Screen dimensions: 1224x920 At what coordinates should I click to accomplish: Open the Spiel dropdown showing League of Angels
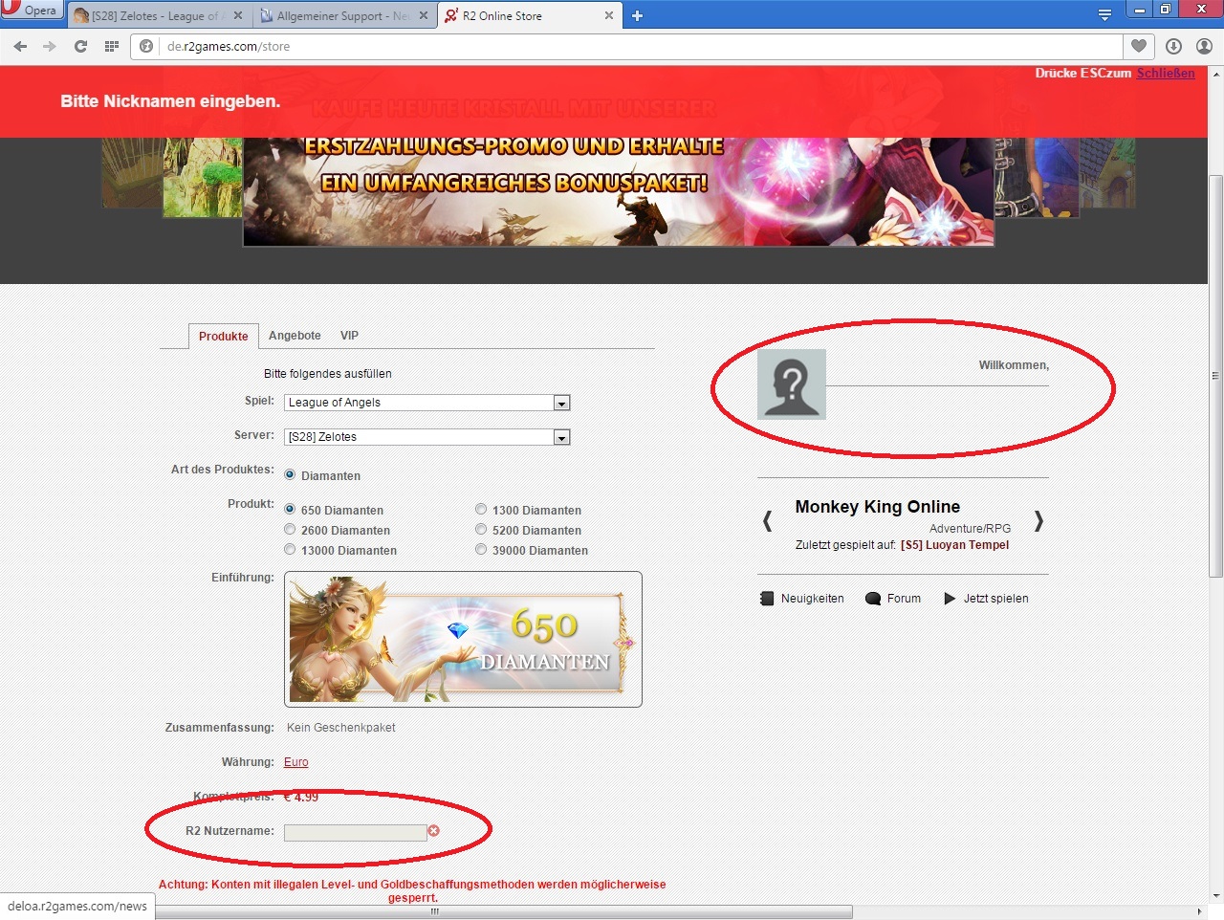(426, 403)
